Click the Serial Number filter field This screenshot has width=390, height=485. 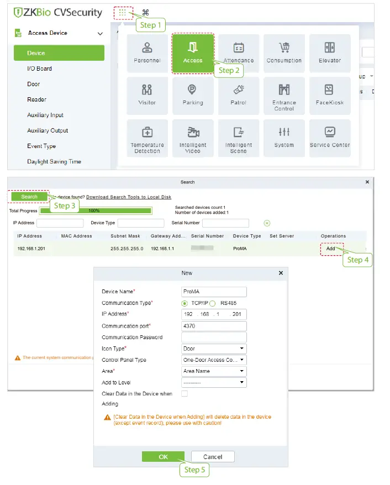click(225, 223)
